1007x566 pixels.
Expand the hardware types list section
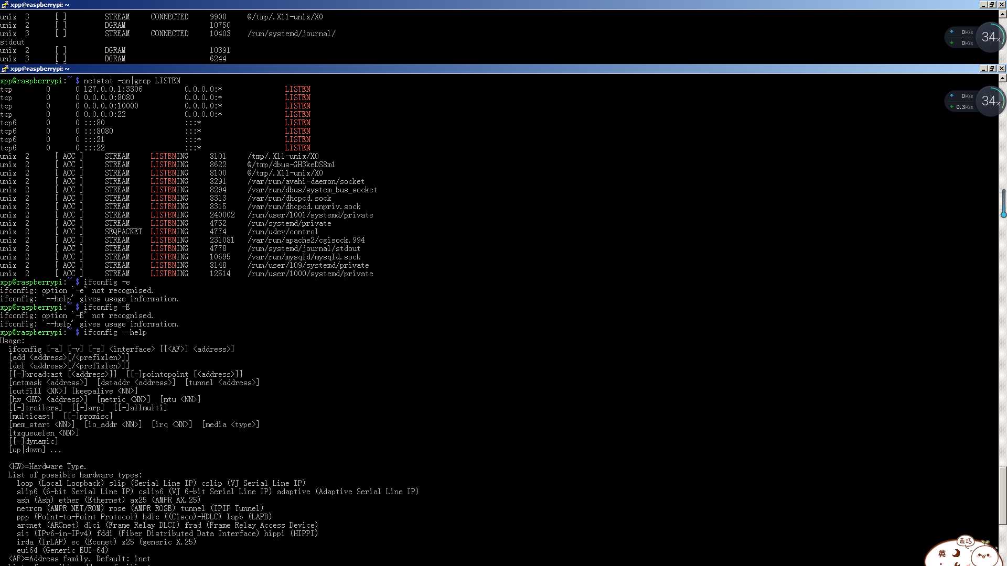(x=71, y=475)
